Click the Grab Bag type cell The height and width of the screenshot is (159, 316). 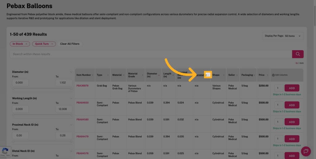tap(102, 86)
